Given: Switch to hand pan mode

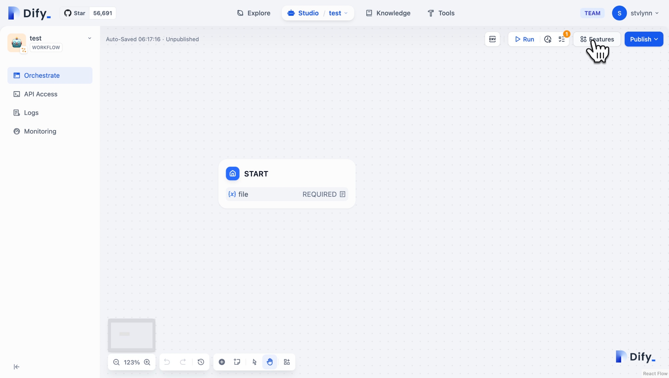Looking at the screenshot, I should pyautogui.click(x=270, y=362).
